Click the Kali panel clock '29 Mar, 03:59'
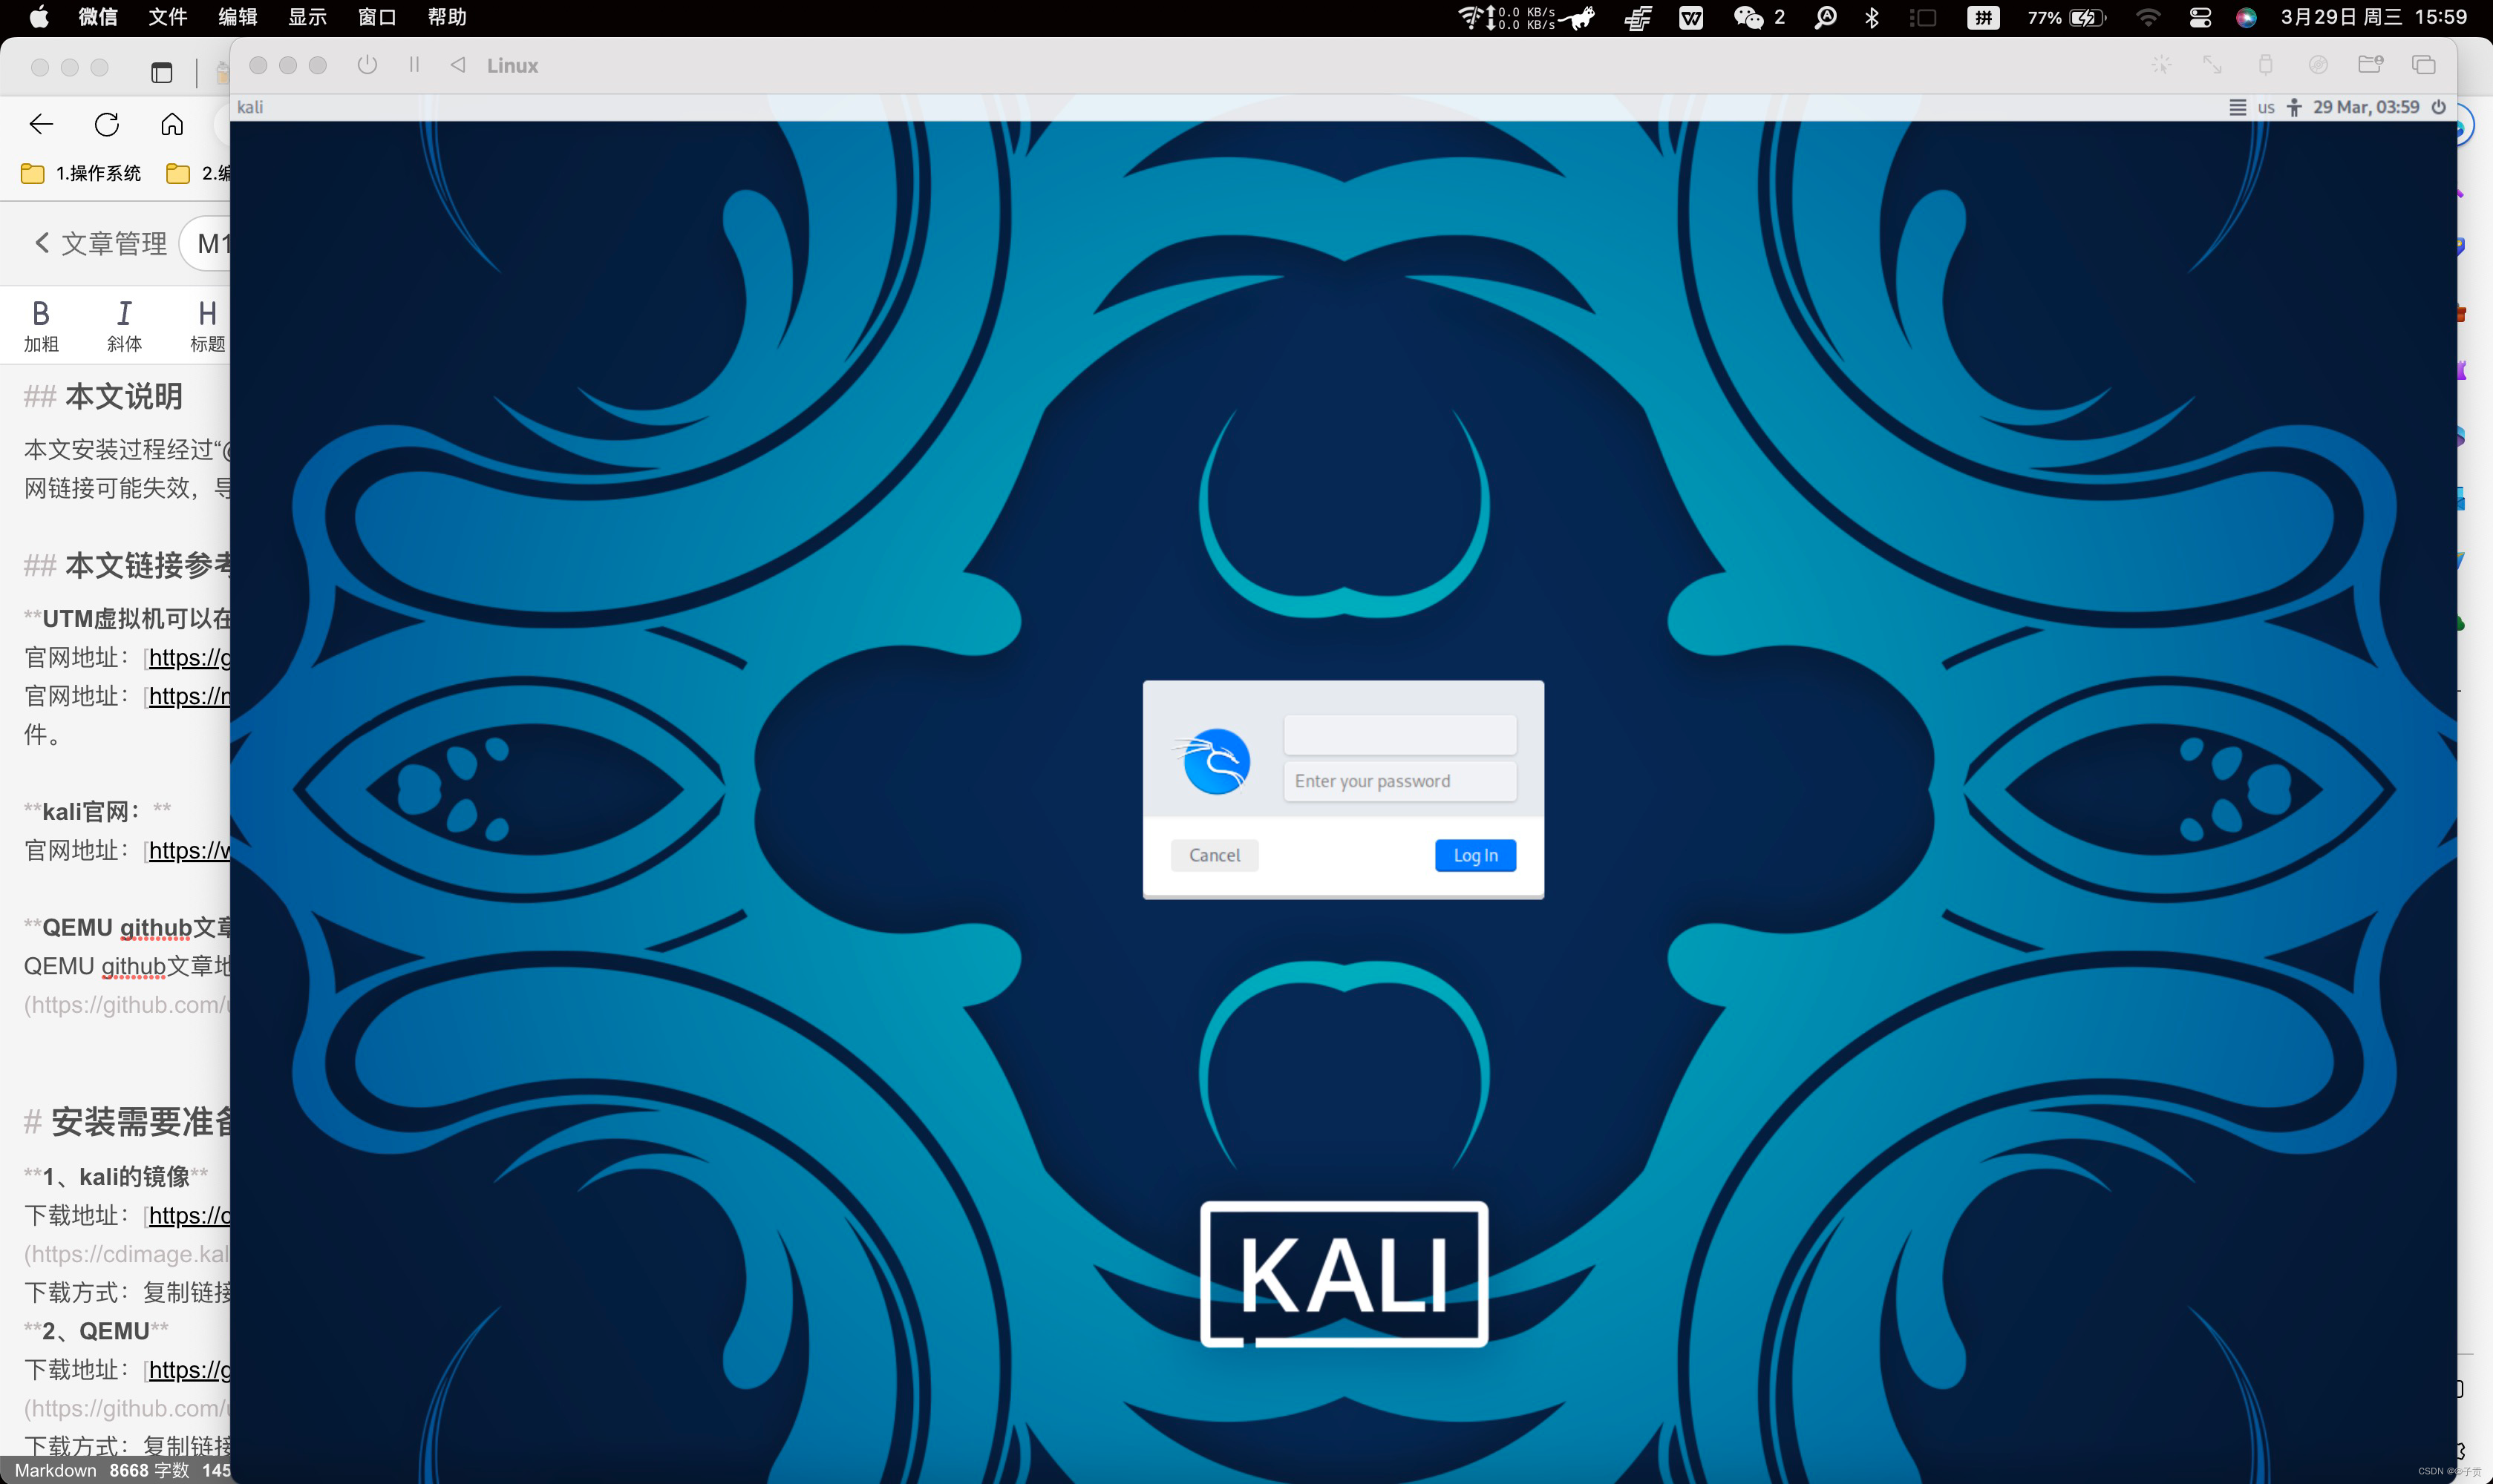 (2365, 107)
